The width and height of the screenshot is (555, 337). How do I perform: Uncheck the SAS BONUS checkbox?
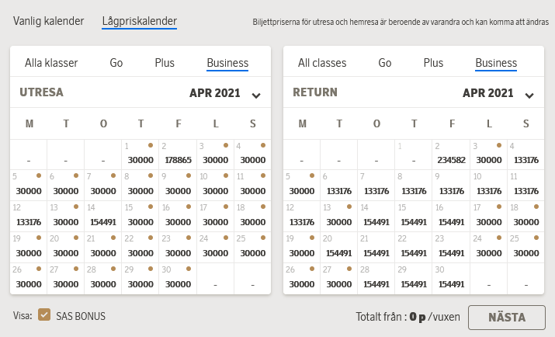pos(44,315)
